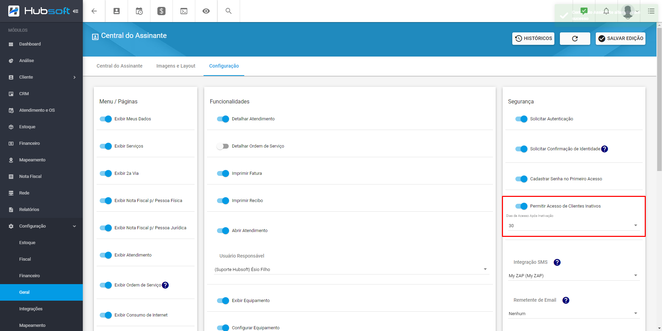Open Dashboard module in sidebar
The width and height of the screenshot is (662, 331).
[x=41, y=44]
